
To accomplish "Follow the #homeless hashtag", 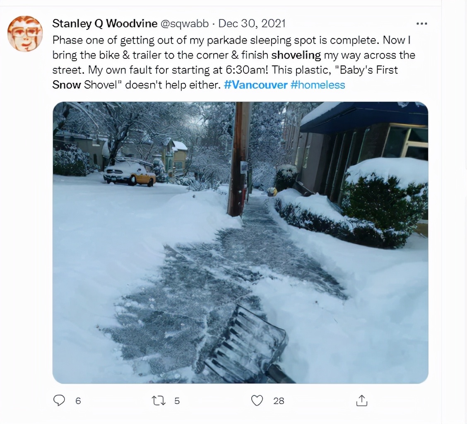I will pos(318,85).
